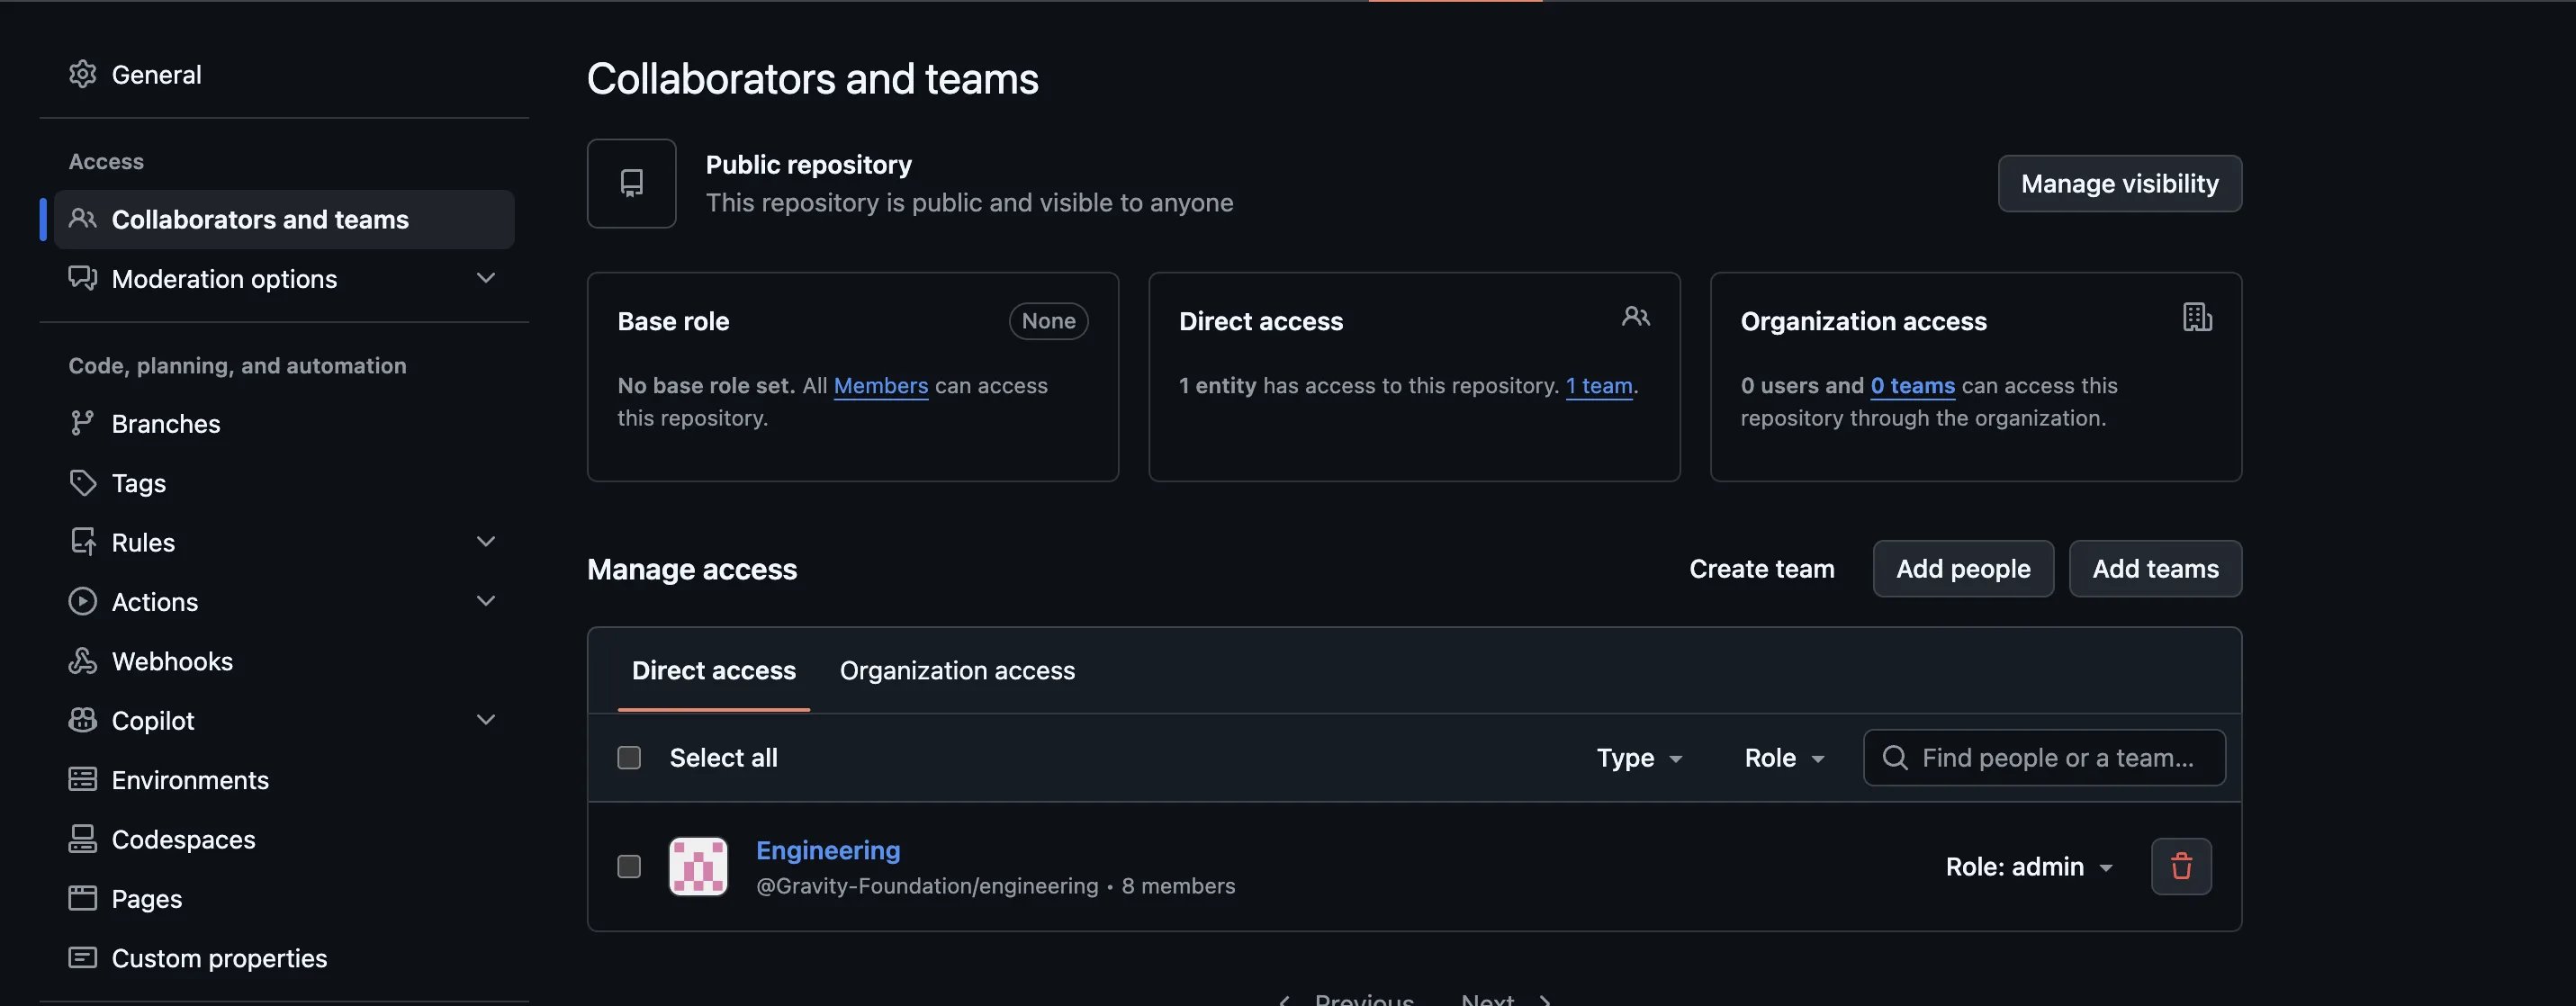This screenshot has height=1006, width=2576.
Task: Click the Pages browser icon
Action: 82,898
